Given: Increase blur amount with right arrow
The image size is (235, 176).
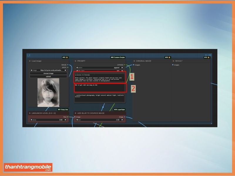Looking at the screenshot, I should [122, 120].
